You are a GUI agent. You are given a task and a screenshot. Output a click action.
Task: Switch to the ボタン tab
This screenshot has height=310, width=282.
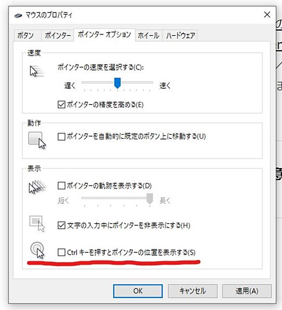tap(27, 36)
